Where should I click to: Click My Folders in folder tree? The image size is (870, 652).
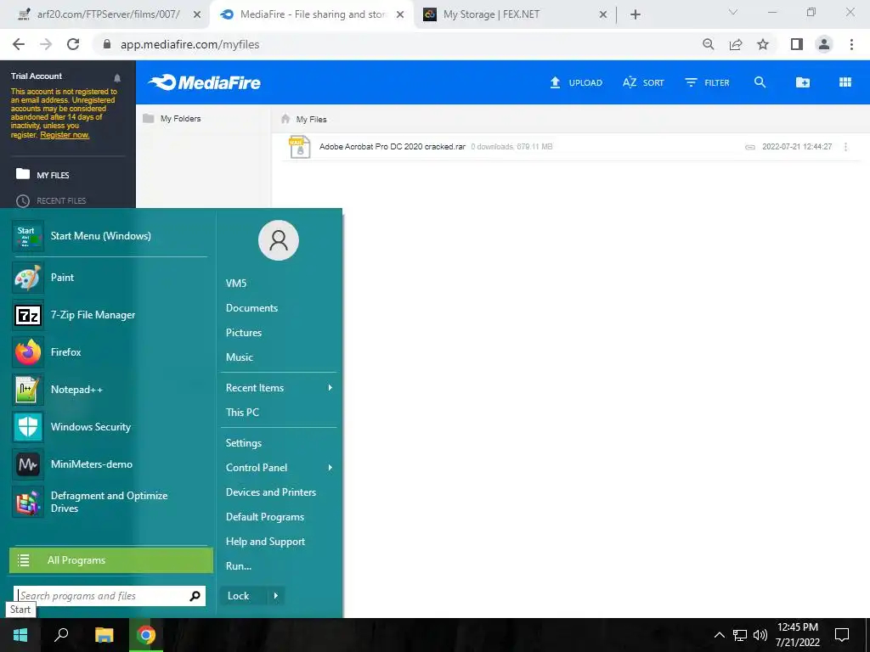[x=172, y=119]
